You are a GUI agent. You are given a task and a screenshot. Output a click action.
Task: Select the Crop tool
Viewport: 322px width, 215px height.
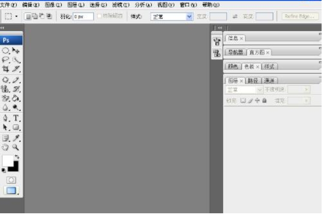pyautogui.click(x=6, y=69)
